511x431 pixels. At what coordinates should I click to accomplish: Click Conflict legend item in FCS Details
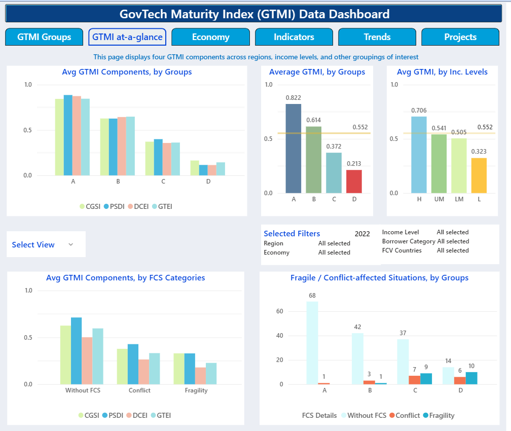[405, 415]
